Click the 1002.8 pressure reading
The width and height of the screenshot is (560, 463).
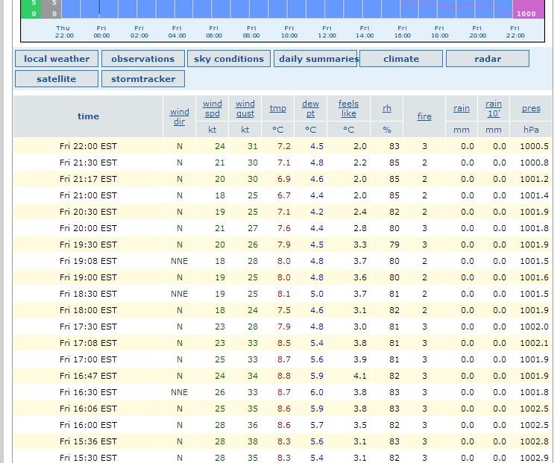tap(535, 441)
